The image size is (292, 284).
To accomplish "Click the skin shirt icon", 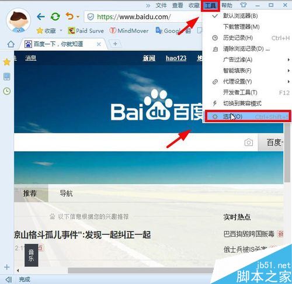I will point(244,5).
